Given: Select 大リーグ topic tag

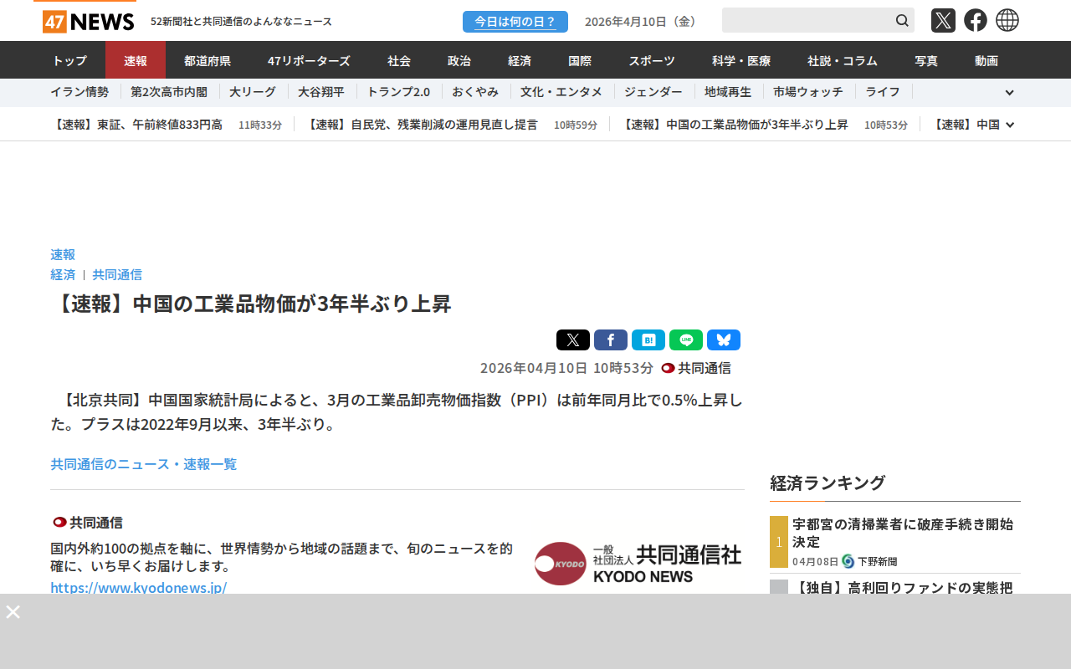Looking at the screenshot, I should click(x=253, y=92).
